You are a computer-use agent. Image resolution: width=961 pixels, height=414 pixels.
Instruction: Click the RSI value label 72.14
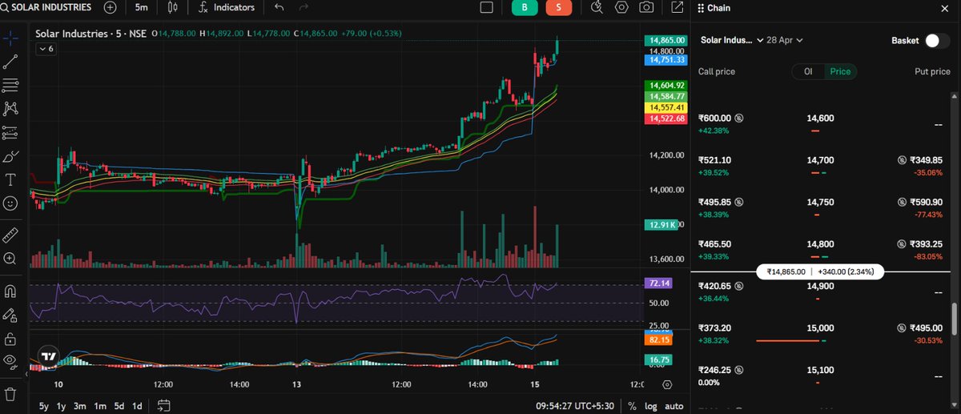661,283
